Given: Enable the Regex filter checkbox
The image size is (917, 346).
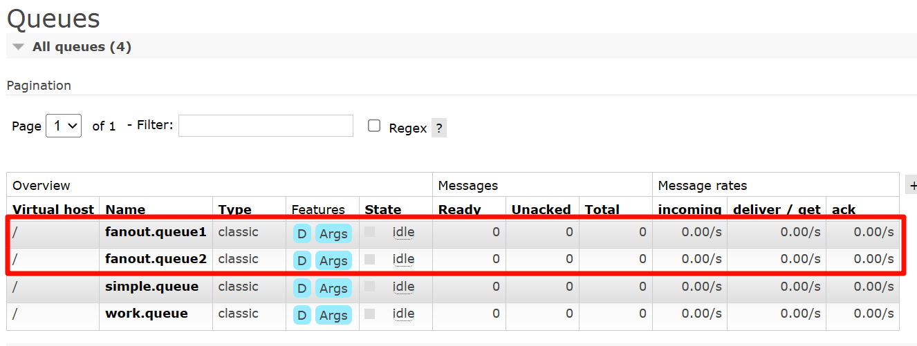Looking at the screenshot, I should 374,126.
